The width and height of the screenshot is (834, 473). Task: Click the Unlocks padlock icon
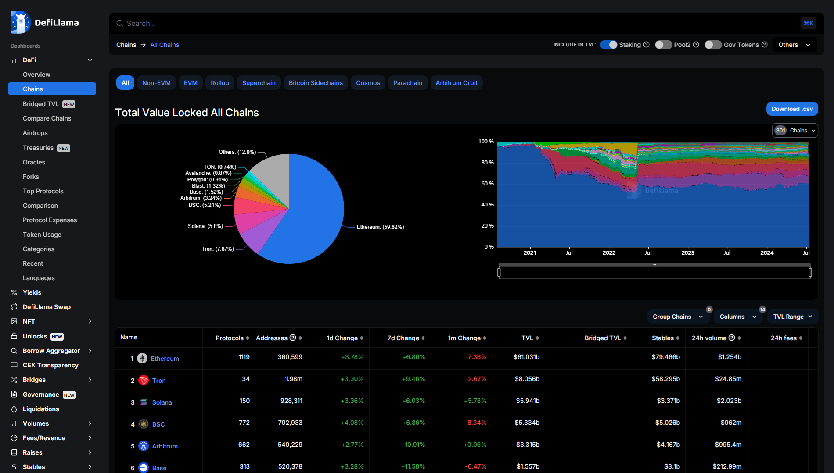pos(14,336)
